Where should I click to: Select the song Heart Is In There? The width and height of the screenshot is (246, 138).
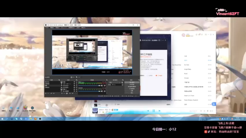coord(189,96)
